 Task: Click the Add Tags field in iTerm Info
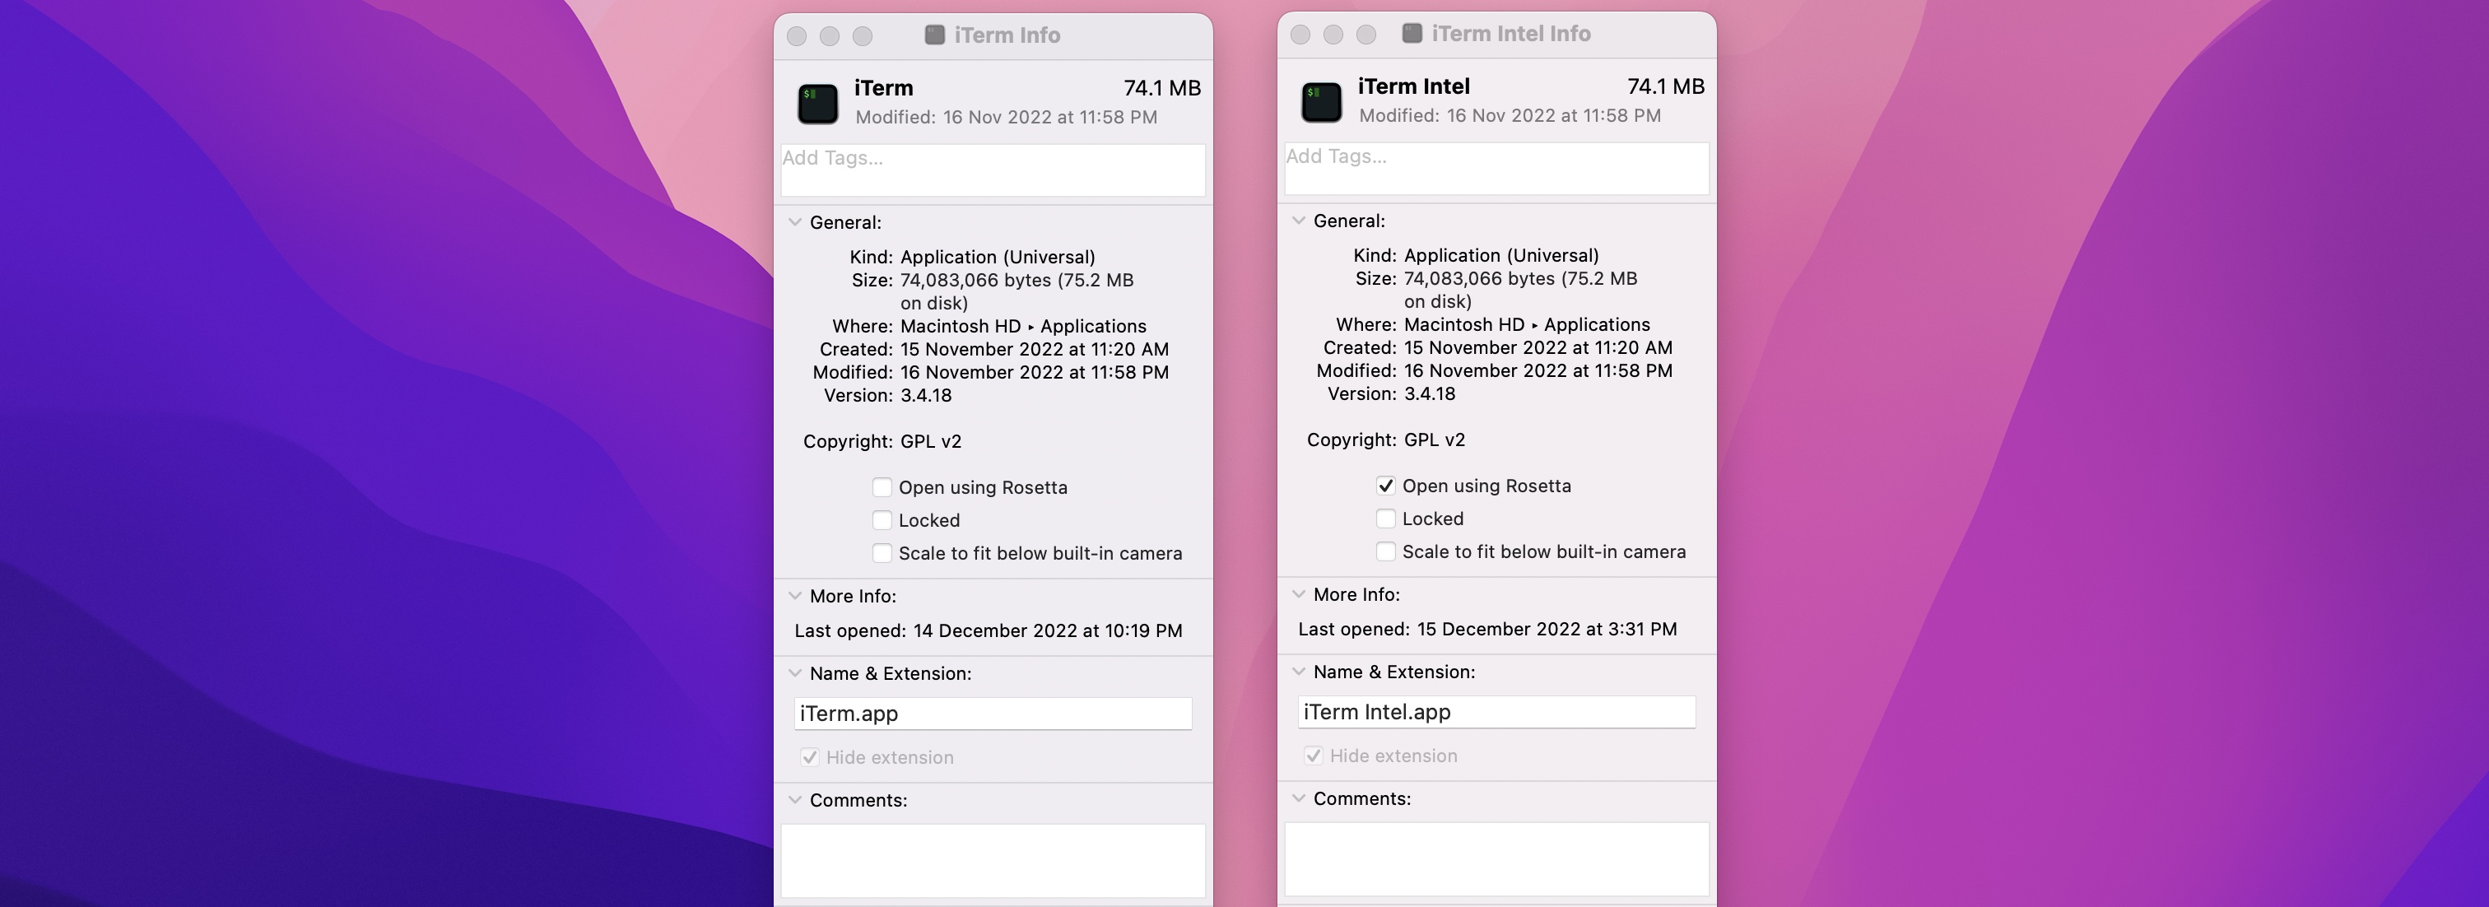tap(993, 170)
